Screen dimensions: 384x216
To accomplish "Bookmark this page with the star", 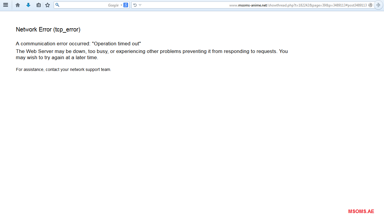I will 48,5.
